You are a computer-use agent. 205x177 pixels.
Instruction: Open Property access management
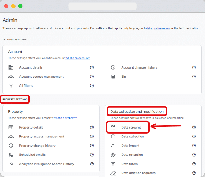pos(42,136)
